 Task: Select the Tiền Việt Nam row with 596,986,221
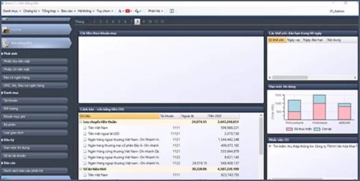[159, 128]
